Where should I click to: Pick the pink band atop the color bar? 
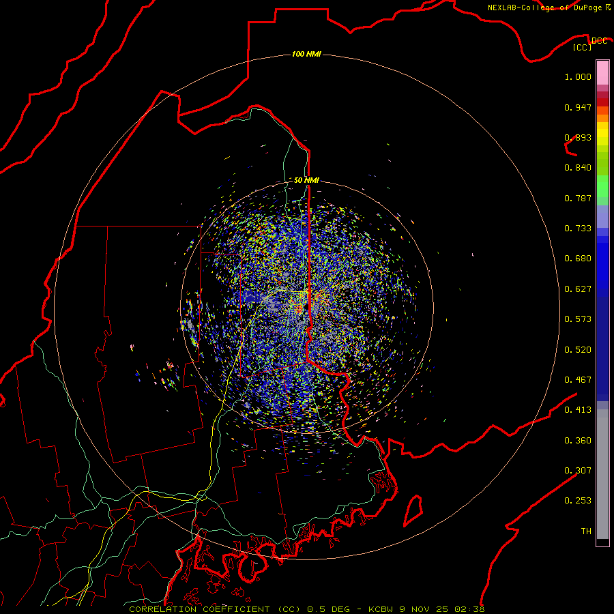pos(602,72)
